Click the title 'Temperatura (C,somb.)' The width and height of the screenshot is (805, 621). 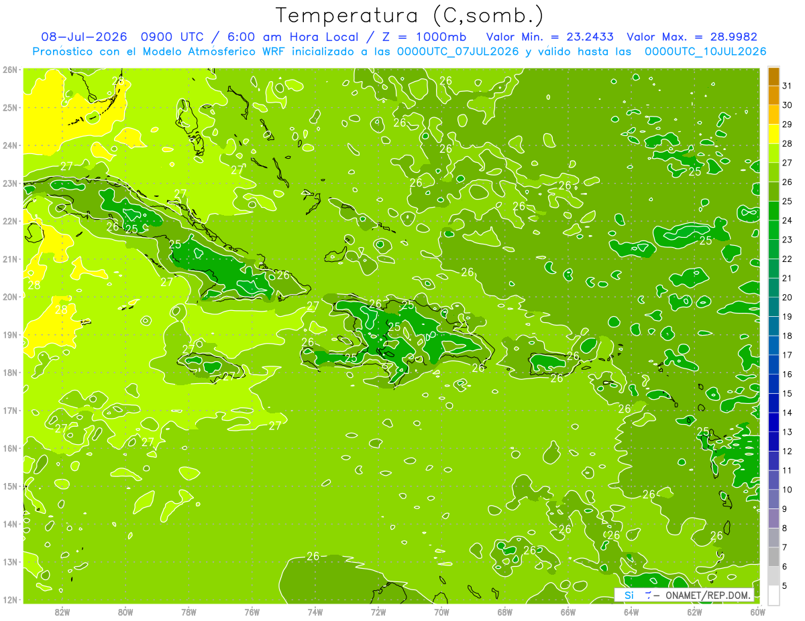click(410, 15)
